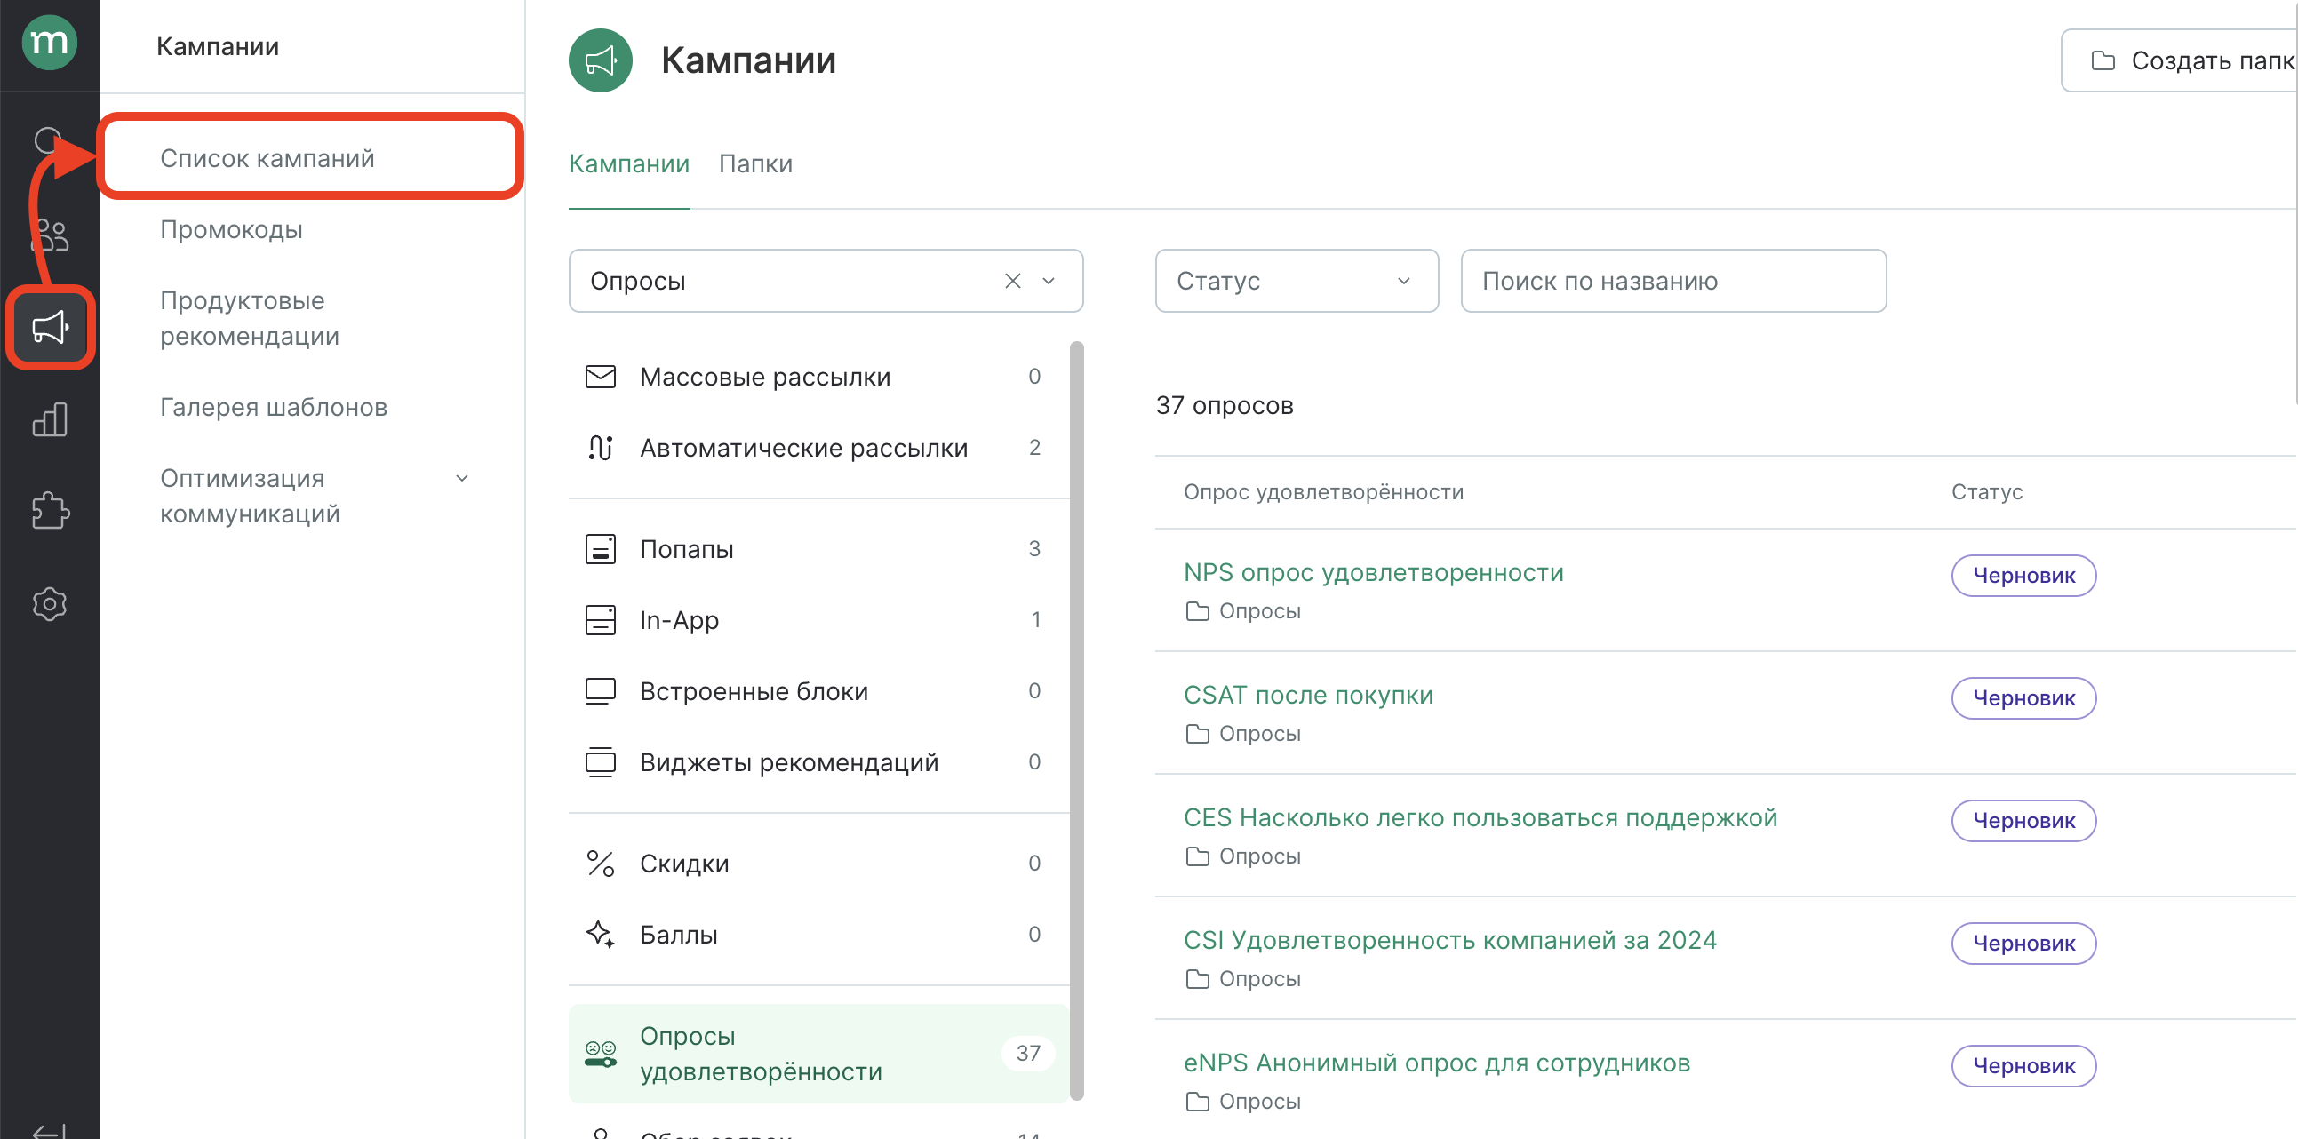2298x1139 pixels.
Task: Select Баллы category
Action: point(819,934)
